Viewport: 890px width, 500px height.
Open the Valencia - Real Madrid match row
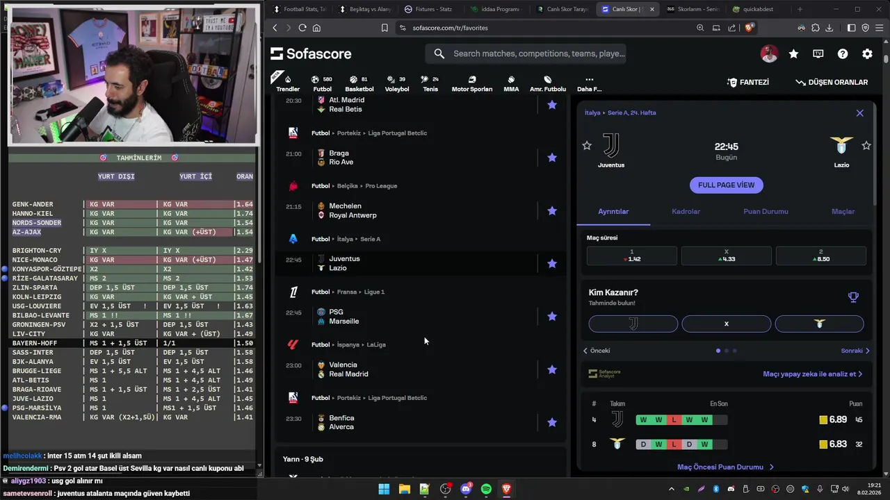(421, 369)
